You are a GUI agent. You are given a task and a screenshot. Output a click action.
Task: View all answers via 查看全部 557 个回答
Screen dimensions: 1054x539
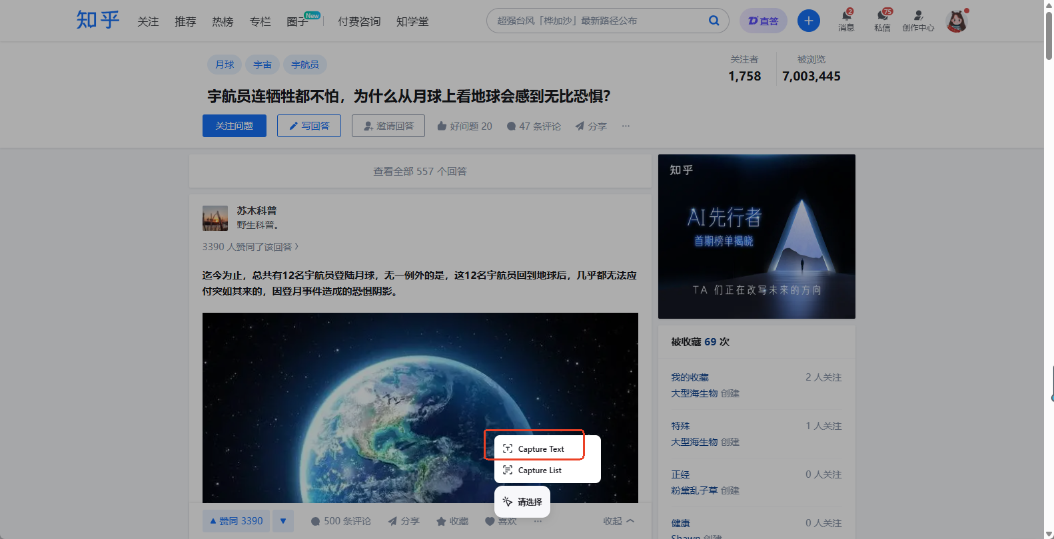pos(420,171)
